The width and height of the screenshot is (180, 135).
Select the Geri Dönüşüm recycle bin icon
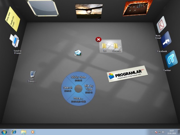pos(33,75)
